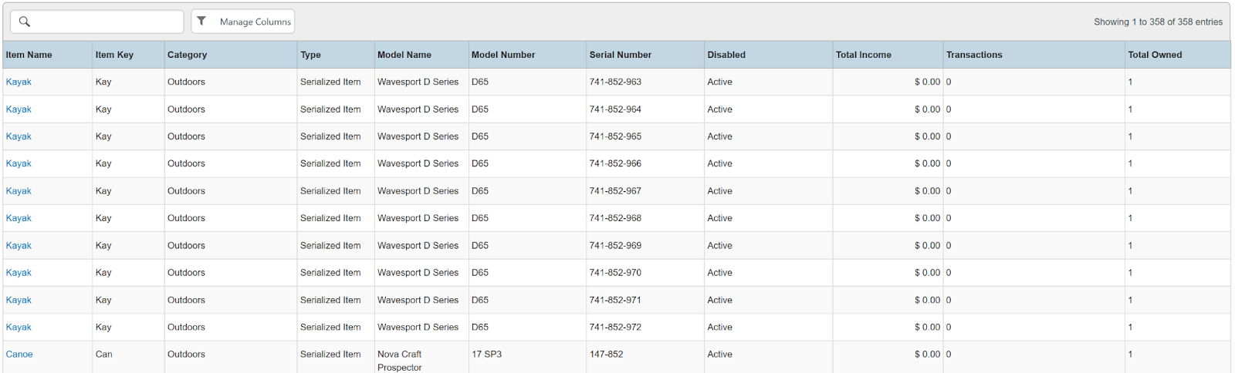Sort table by Category header
Viewport: 1235px width, 373px height.
(x=187, y=55)
